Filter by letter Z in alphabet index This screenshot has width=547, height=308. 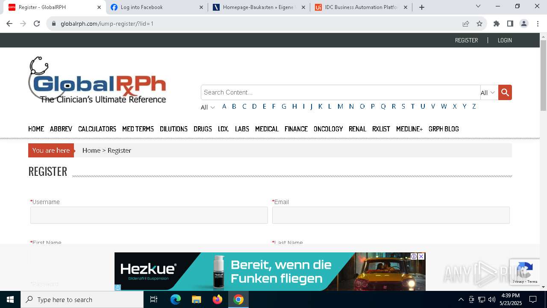click(474, 107)
